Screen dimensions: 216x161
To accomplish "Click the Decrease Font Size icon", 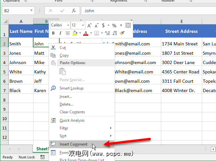I will point(97,25).
